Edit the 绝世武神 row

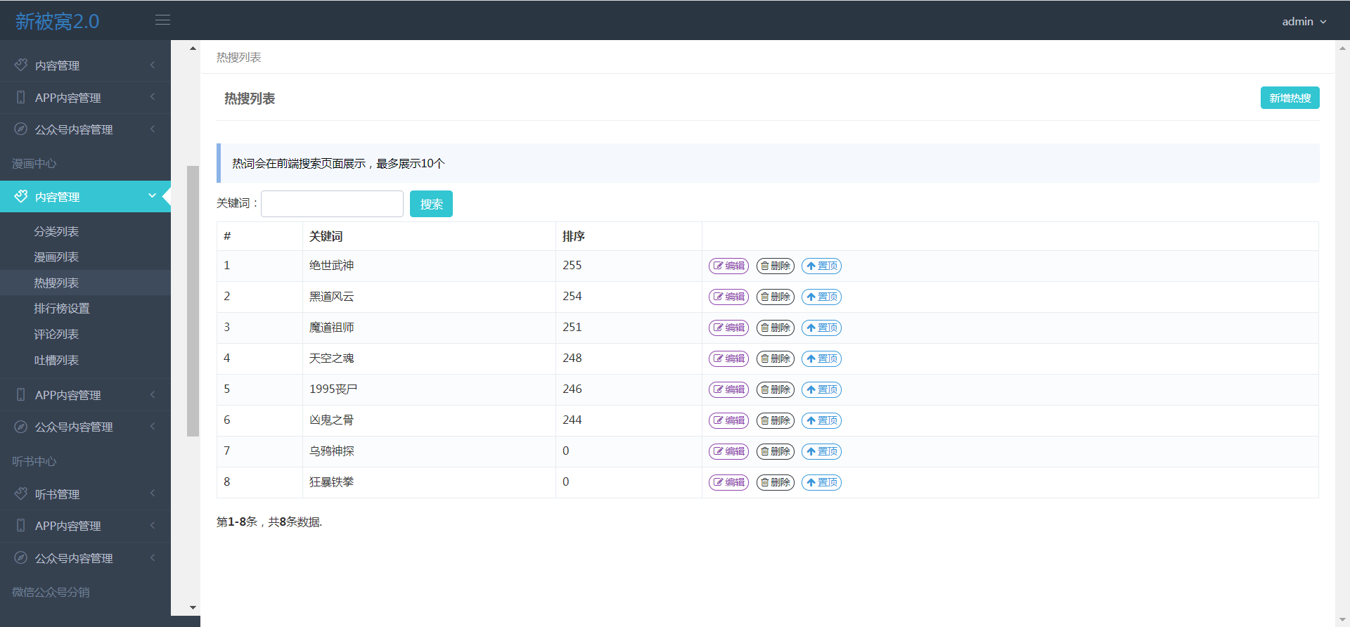[728, 266]
